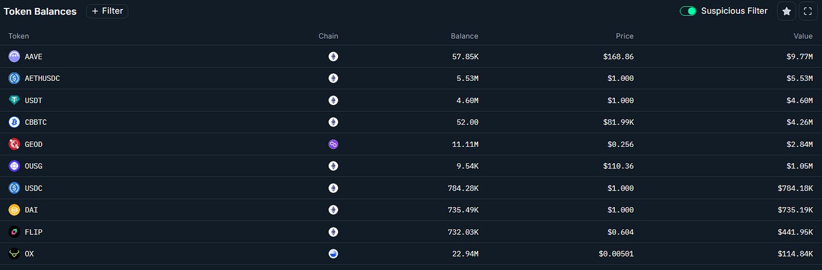This screenshot has height=270, width=822.
Task: Expand token balances to fullscreen
Action: (808, 11)
